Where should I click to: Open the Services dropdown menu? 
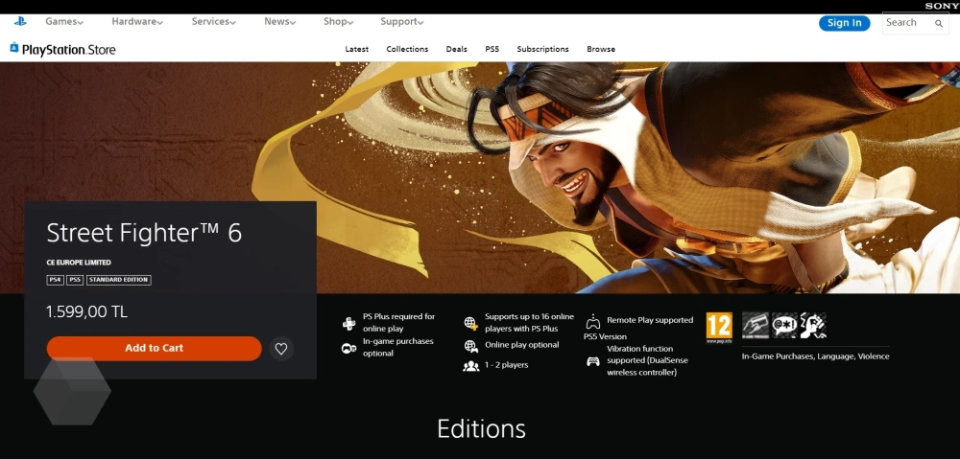point(213,22)
